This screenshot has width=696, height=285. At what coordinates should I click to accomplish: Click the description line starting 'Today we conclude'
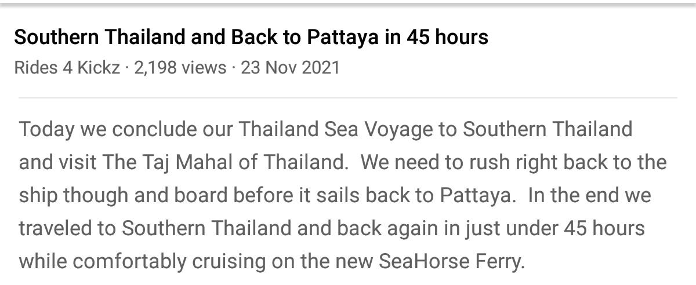coord(325,129)
